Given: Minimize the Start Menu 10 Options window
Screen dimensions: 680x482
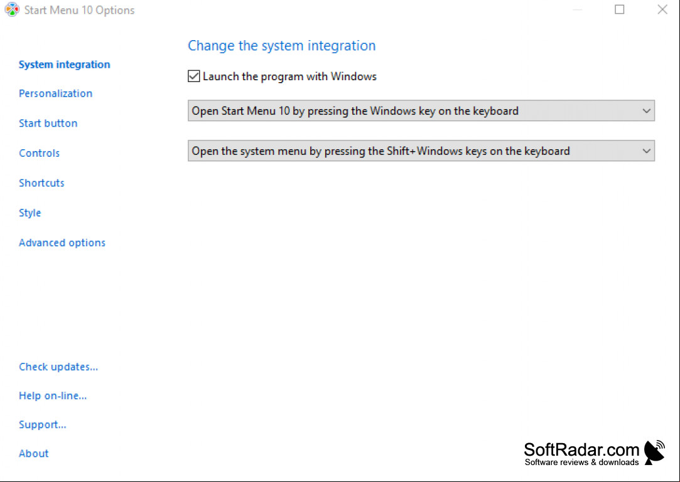Looking at the screenshot, I should pos(577,9).
